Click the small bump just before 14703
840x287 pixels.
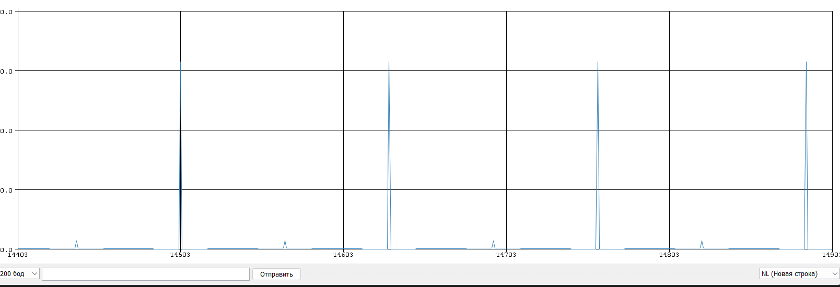[x=493, y=244]
